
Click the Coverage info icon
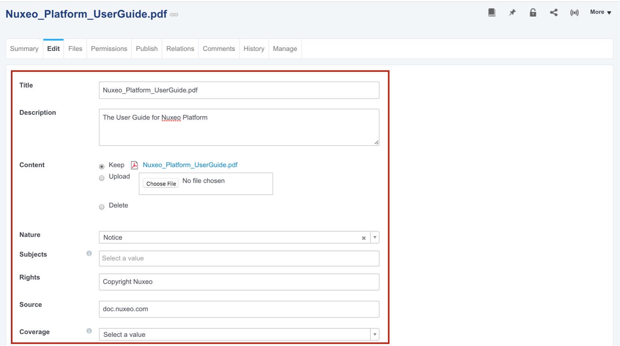89,331
